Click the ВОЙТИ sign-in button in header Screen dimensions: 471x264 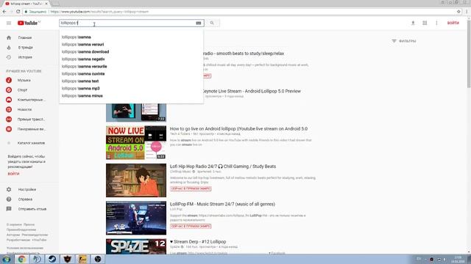pyautogui.click(x=453, y=23)
